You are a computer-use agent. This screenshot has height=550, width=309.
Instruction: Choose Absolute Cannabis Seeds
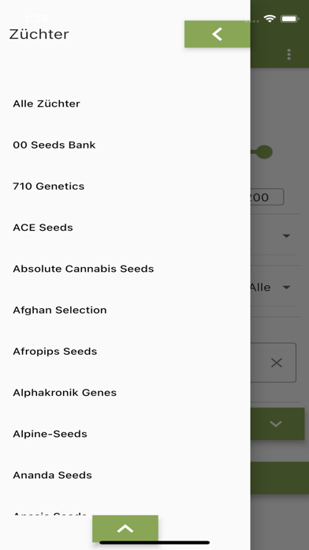pyautogui.click(x=84, y=269)
